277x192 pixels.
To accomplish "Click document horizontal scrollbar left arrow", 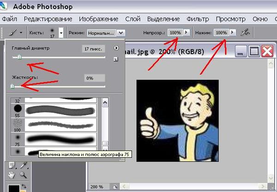I will pyautogui.click(x=124, y=186).
